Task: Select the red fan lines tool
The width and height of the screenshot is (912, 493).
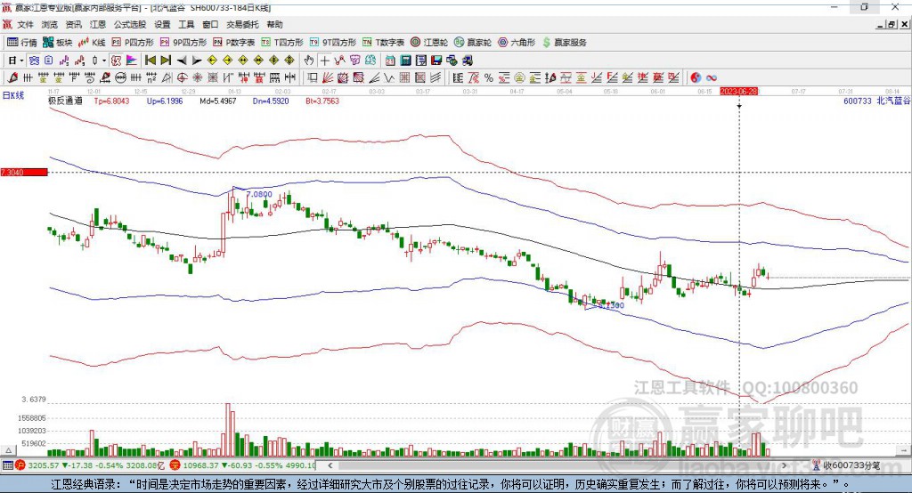Action: click(328, 78)
